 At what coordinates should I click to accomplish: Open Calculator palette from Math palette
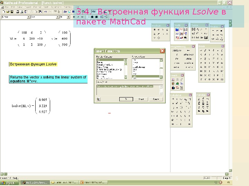point(177,30)
